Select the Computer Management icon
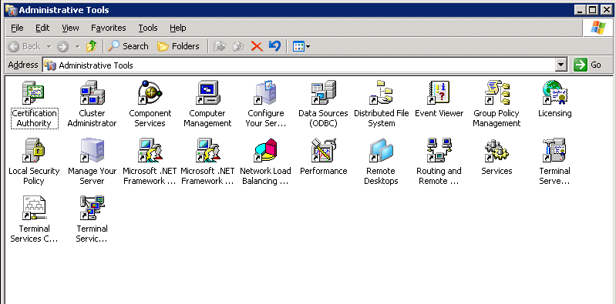The width and height of the screenshot is (616, 304). click(207, 92)
